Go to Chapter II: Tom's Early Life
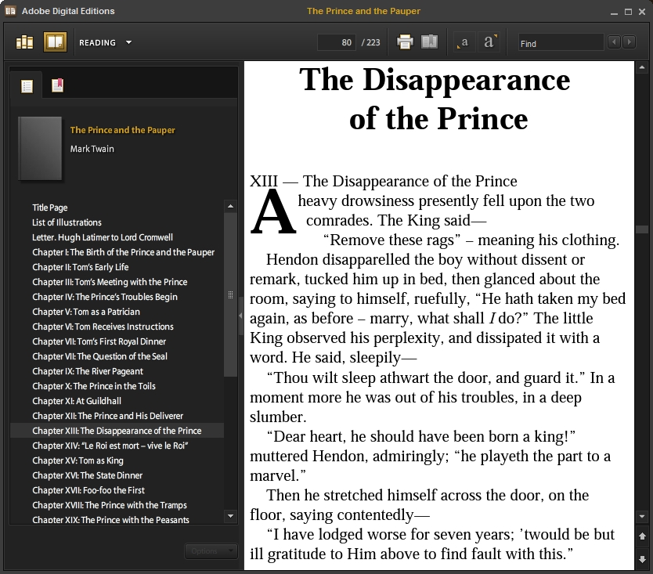The image size is (653, 574). tap(81, 267)
